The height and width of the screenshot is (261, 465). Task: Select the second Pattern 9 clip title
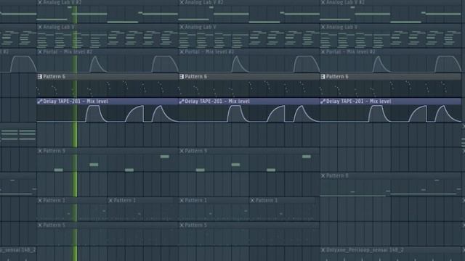pos(195,151)
